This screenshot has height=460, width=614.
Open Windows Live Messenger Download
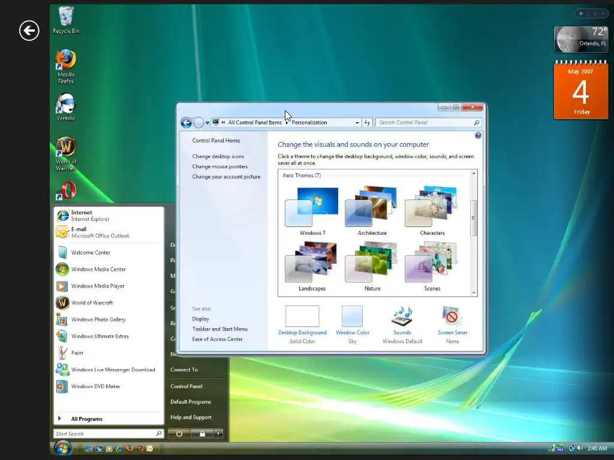109,370
